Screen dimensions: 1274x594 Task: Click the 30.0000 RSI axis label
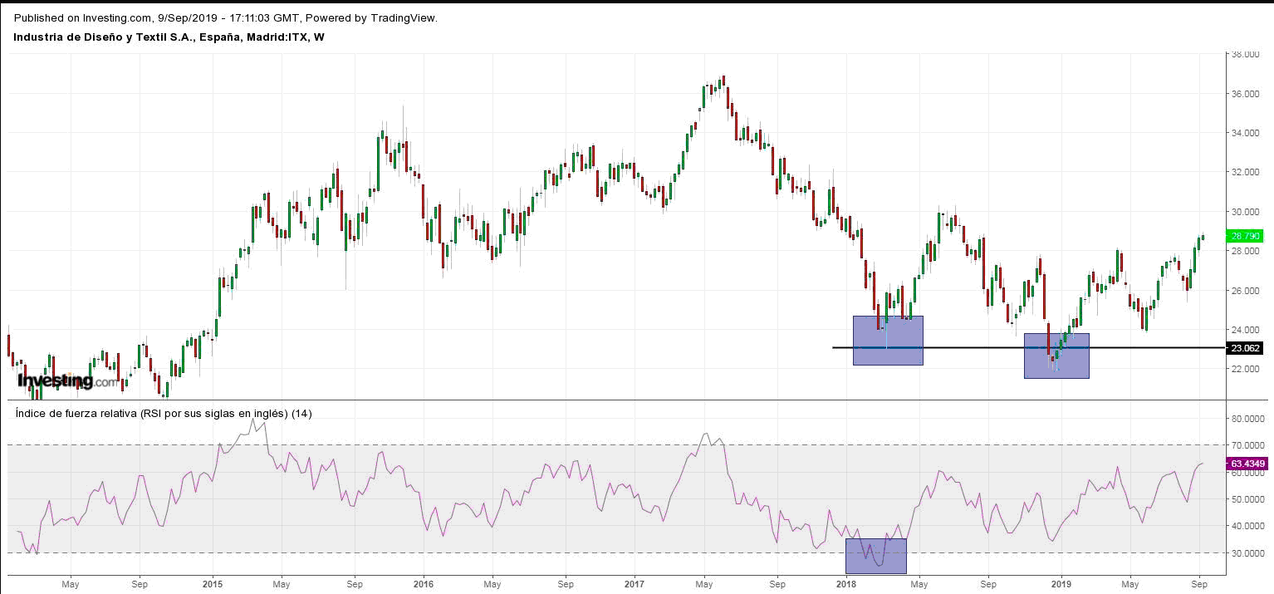pos(1248,552)
